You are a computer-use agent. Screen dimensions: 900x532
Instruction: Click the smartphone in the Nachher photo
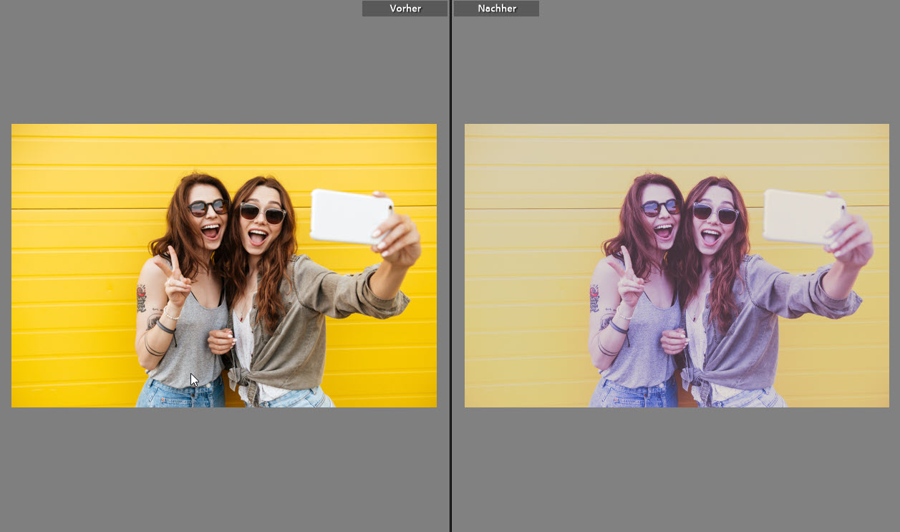804,216
